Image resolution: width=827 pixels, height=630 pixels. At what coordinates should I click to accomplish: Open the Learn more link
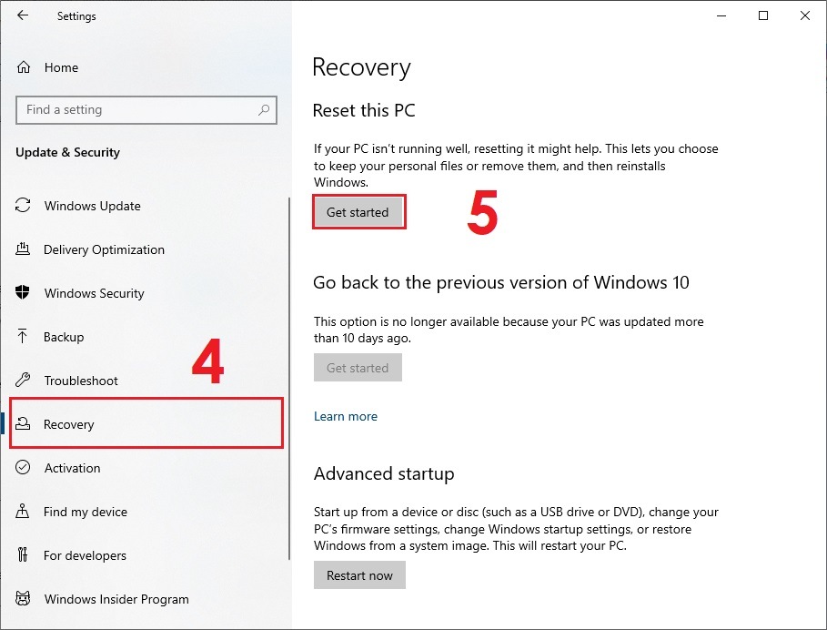(x=345, y=416)
